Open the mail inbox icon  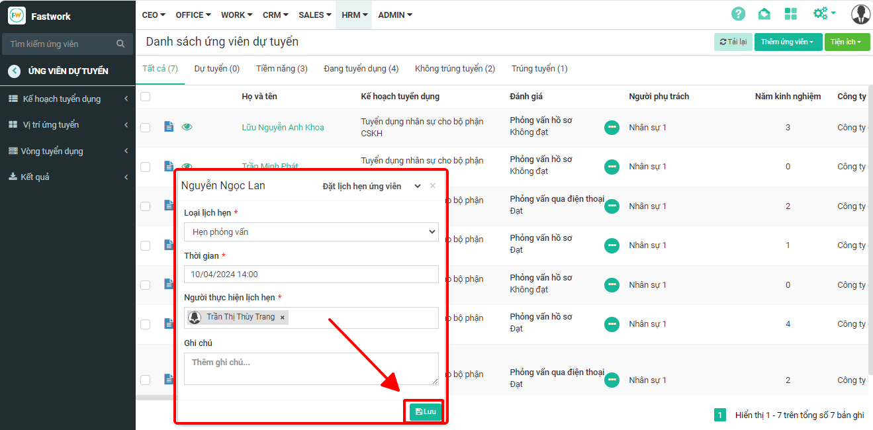point(764,14)
